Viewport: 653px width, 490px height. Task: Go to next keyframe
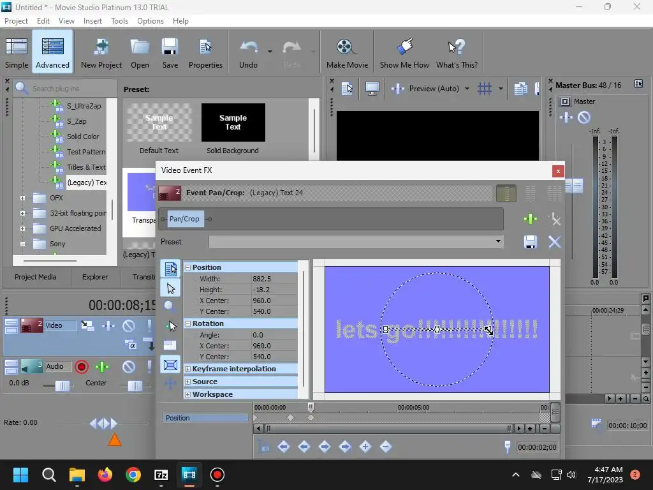(325, 447)
